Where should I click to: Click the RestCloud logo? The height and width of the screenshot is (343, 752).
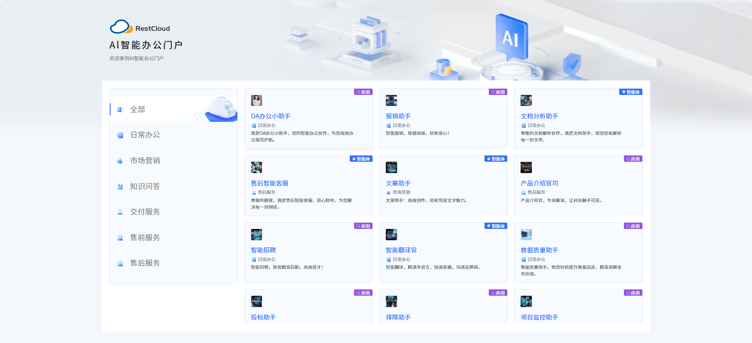click(139, 27)
